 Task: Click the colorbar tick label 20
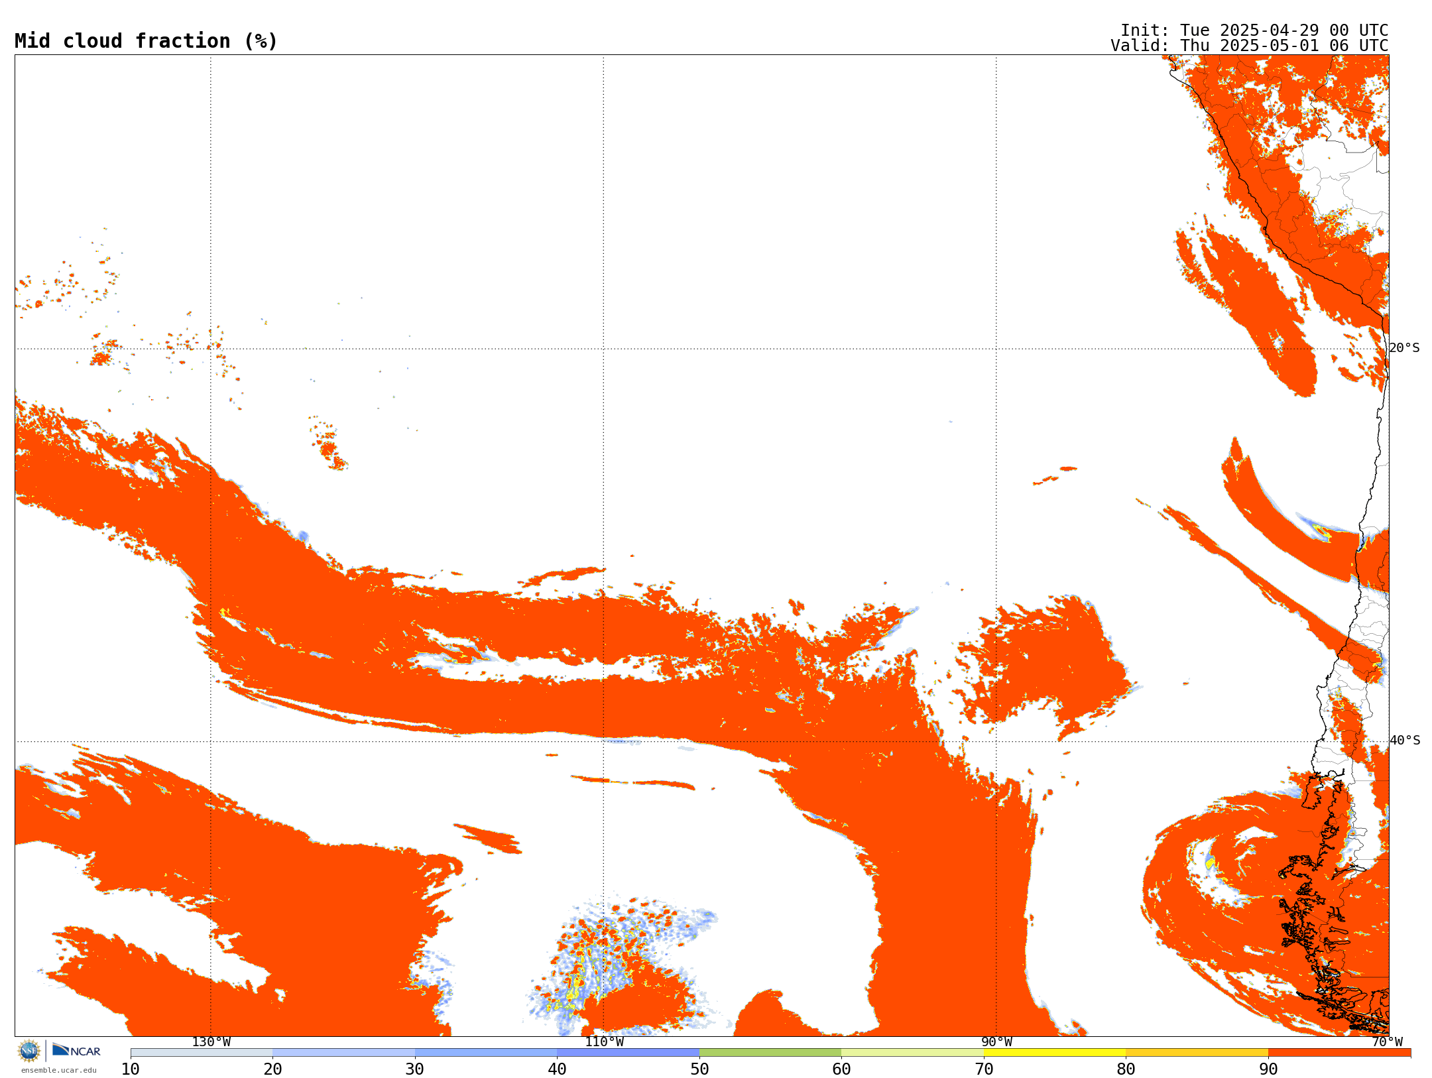(x=272, y=1069)
